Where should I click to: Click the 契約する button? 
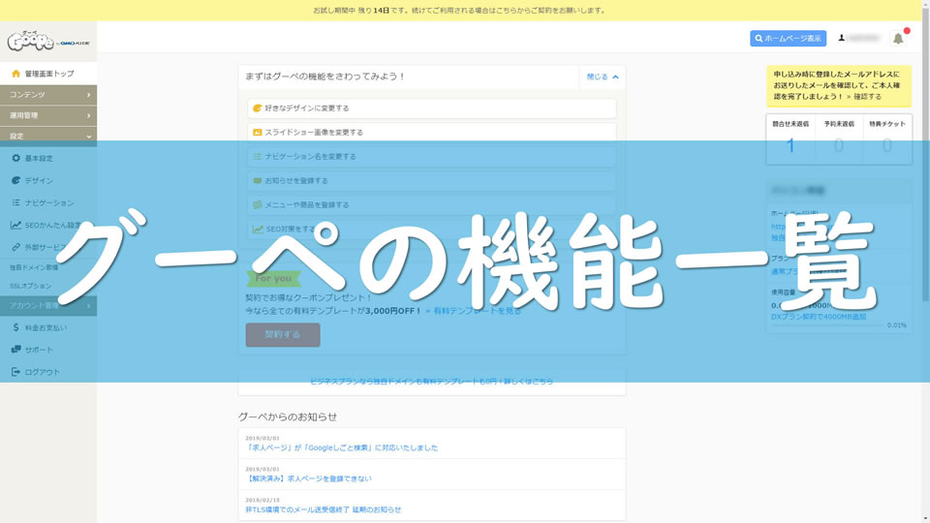283,334
